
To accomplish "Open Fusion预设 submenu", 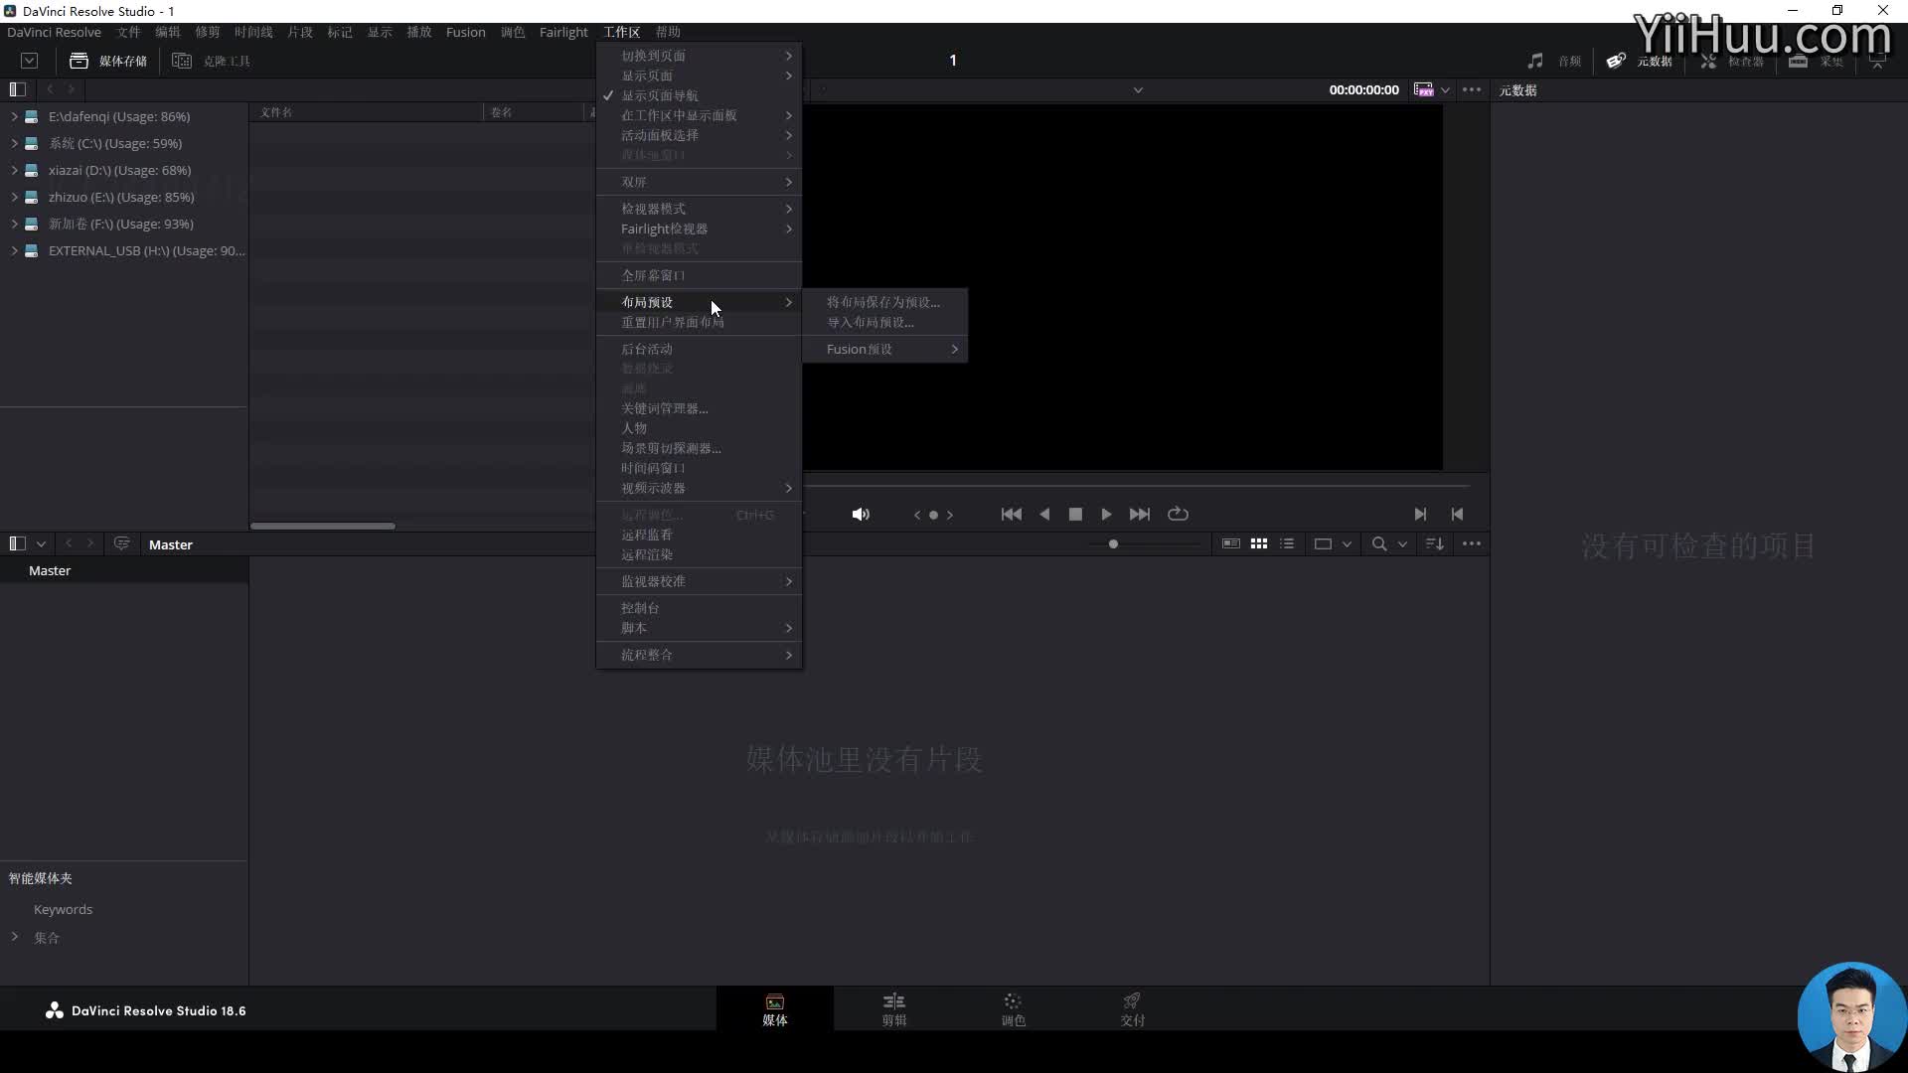I will pyautogui.click(x=883, y=349).
